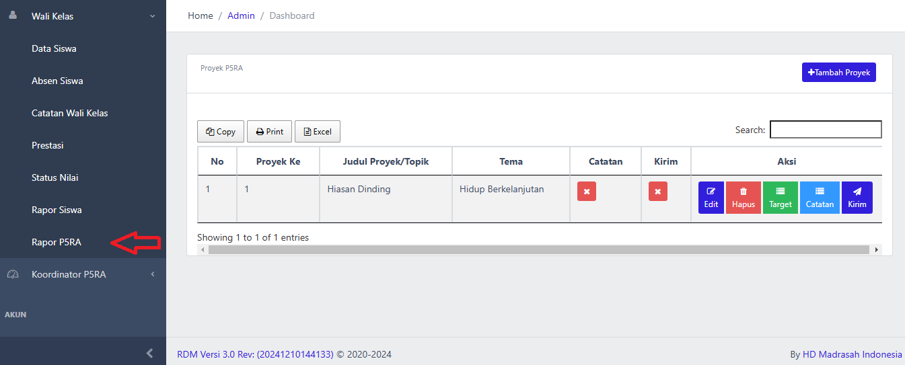
Task: Collapse the Wali Kelas menu chevron
Action: click(x=152, y=16)
